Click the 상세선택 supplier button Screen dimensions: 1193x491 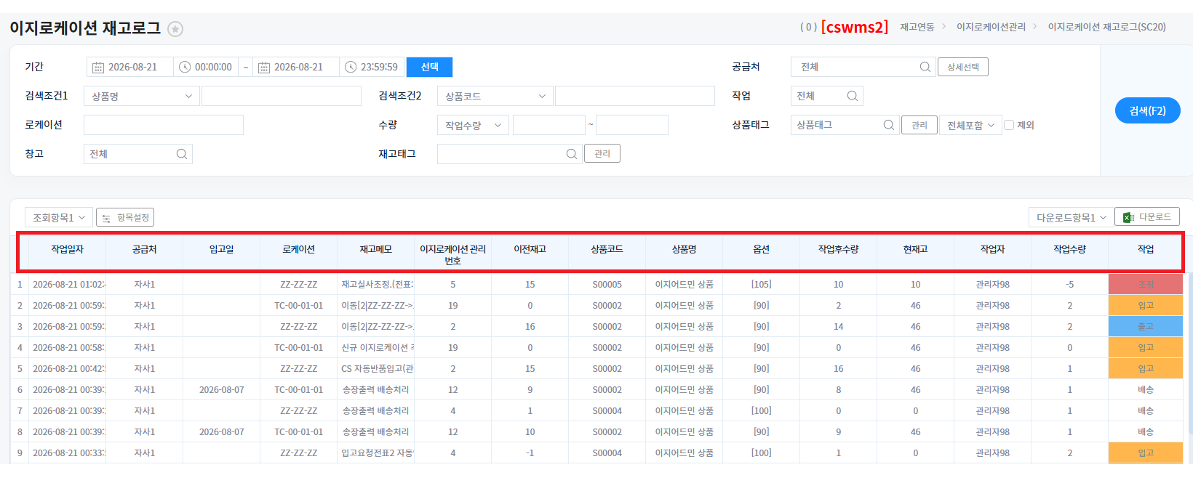click(962, 67)
